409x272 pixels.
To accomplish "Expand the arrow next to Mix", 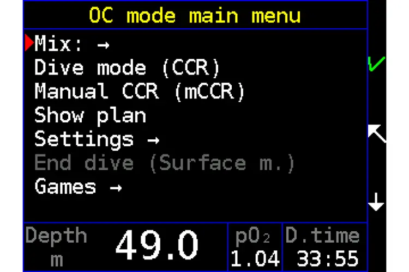I will pos(103,45).
